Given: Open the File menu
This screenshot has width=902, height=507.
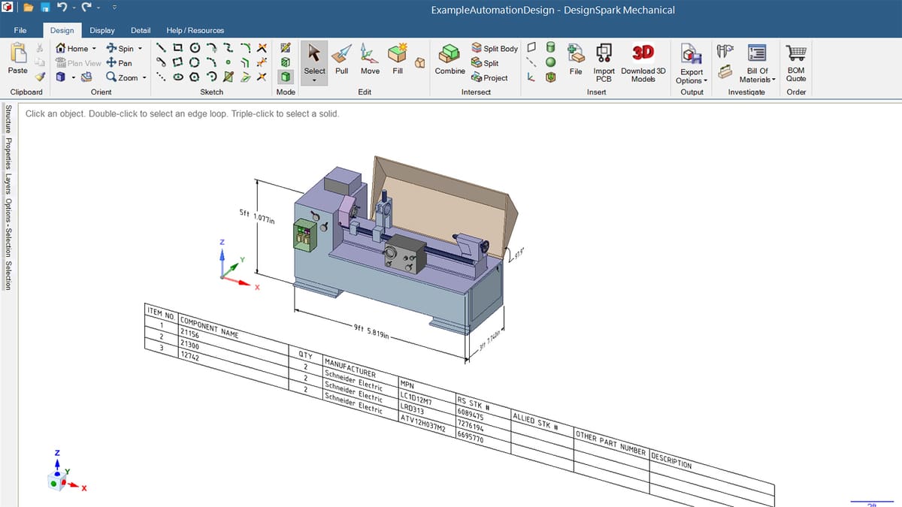Looking at the screenshot, I should (x=20, y=30).
